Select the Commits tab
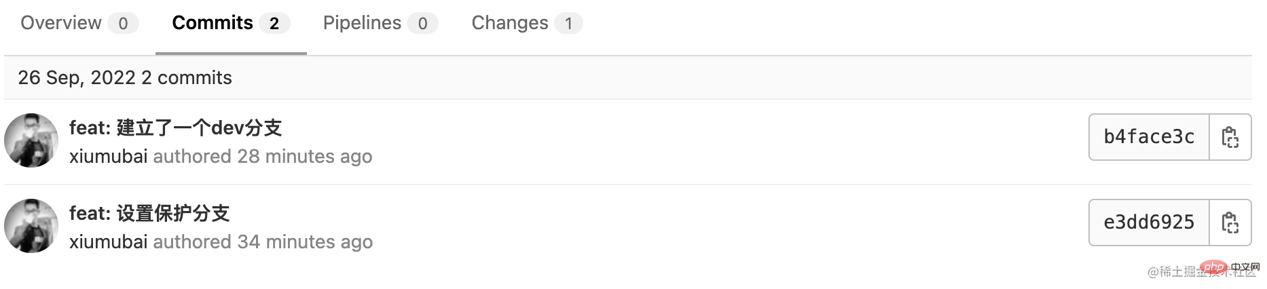This screenshot has width=1267, height=289. pyautogui.click(x=231, y=23)
